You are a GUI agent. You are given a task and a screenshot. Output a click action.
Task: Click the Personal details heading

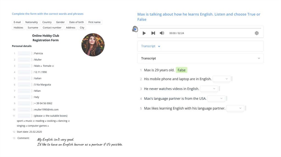[x=22, y=46]
